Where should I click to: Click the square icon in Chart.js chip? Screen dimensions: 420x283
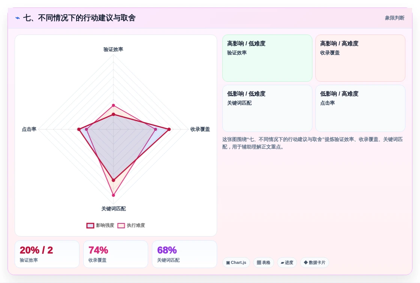[228, 263]
